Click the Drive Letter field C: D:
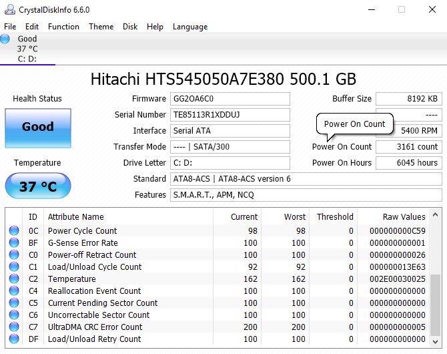447x354 pixels. click(x=230, y=163)
